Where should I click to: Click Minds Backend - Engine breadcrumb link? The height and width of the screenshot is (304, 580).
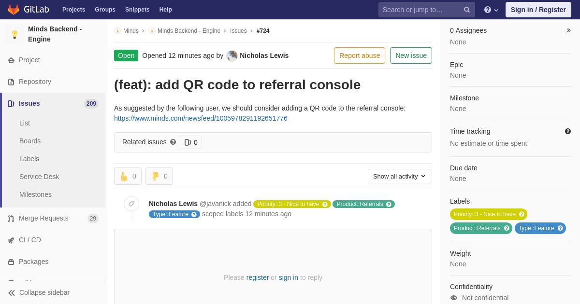click(189, 31)
